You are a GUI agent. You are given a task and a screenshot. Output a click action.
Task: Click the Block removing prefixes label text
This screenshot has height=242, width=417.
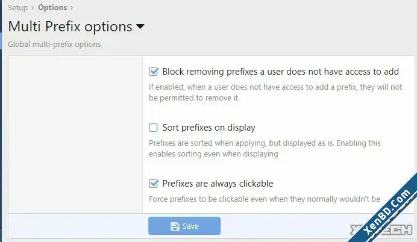(x=281, y=72)
